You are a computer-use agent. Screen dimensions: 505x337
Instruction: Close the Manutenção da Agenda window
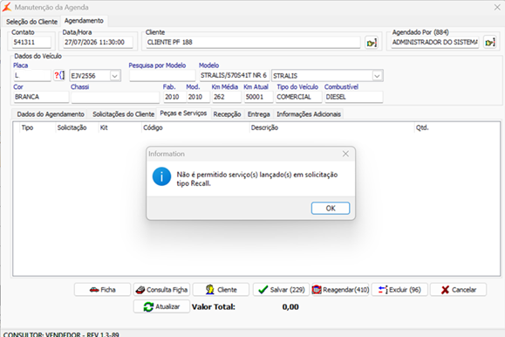[x=497, y=7]
